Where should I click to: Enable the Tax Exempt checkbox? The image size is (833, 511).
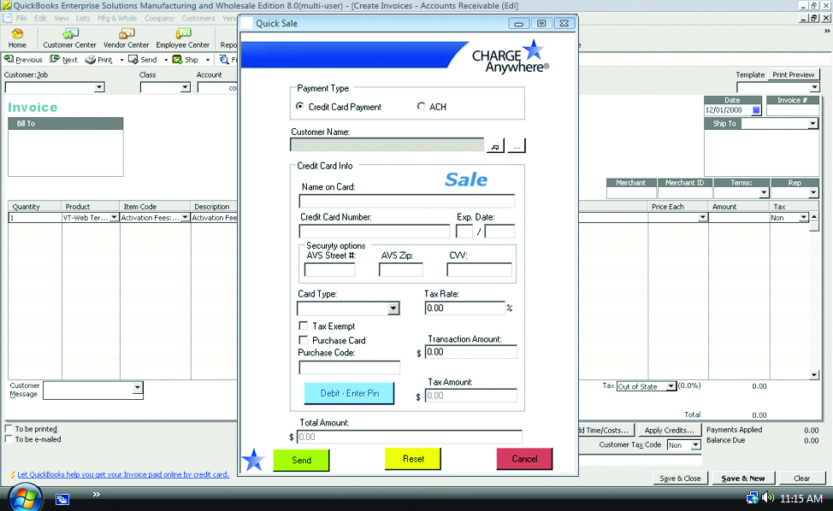coord(304,326)
